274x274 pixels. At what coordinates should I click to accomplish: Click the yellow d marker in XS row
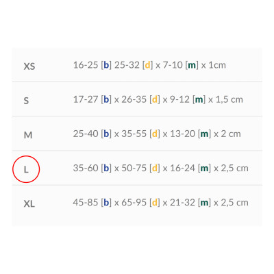pyautogui.click(x=148, y=65)
